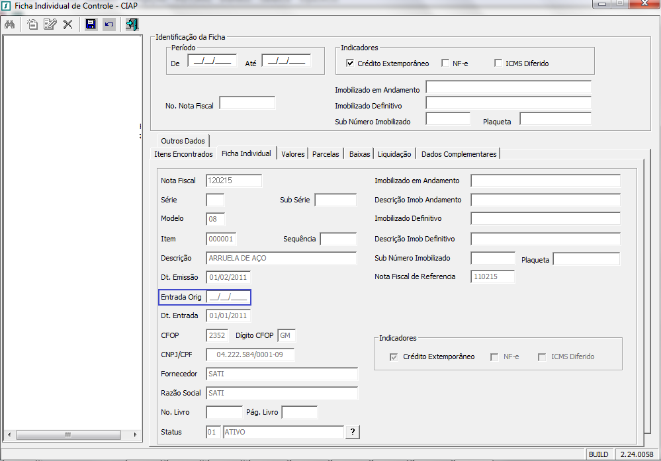
Task: Check the top ICMS Diferido checkbox
Action: tap(499, 63)
